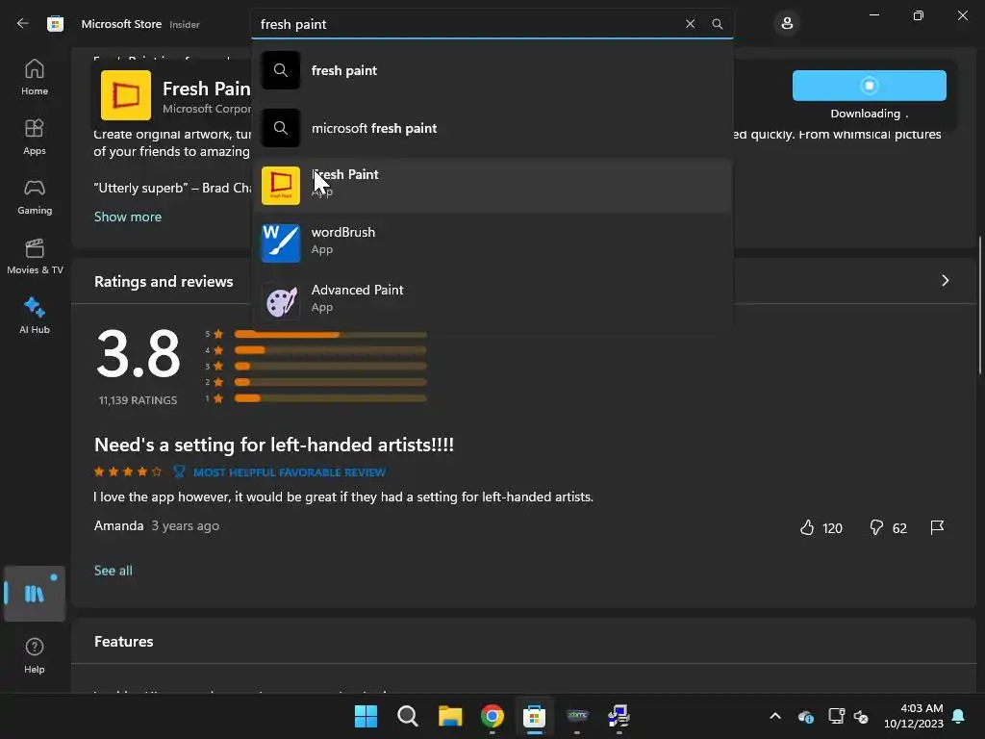Click the Fresh Paint app logo
Image resolution: width=985 pixels, height=739 pixels.
pos(126,95)
